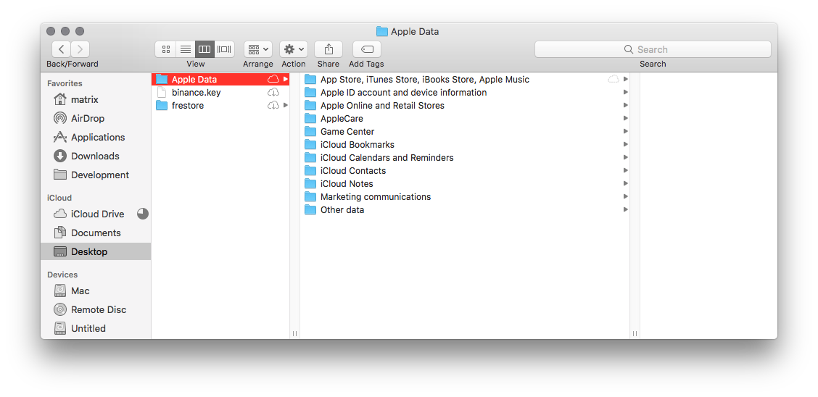Open the Action gear menu
This screenshot has width=818, height=397.
(x=294, y=49)
